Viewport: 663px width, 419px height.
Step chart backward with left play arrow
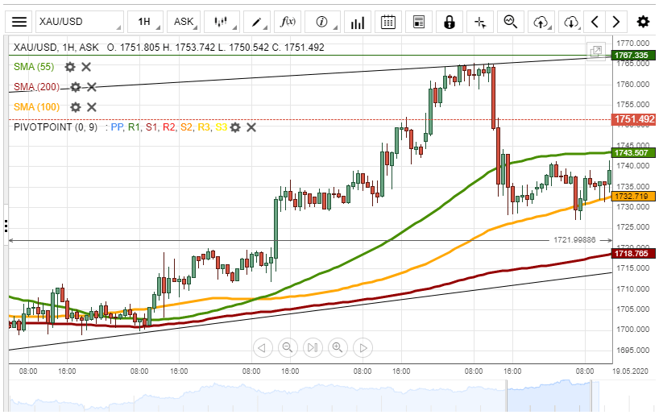pos(263,348)
